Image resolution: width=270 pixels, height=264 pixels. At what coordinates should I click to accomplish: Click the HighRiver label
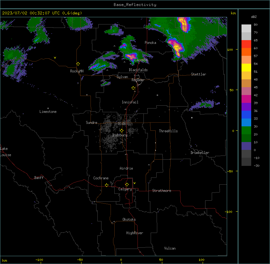(135, 233)
